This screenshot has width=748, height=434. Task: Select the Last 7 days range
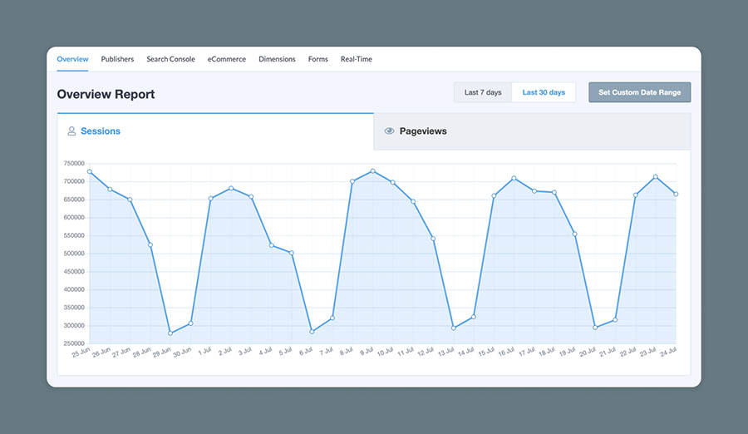pyautogui.click(x=483, y=92)
